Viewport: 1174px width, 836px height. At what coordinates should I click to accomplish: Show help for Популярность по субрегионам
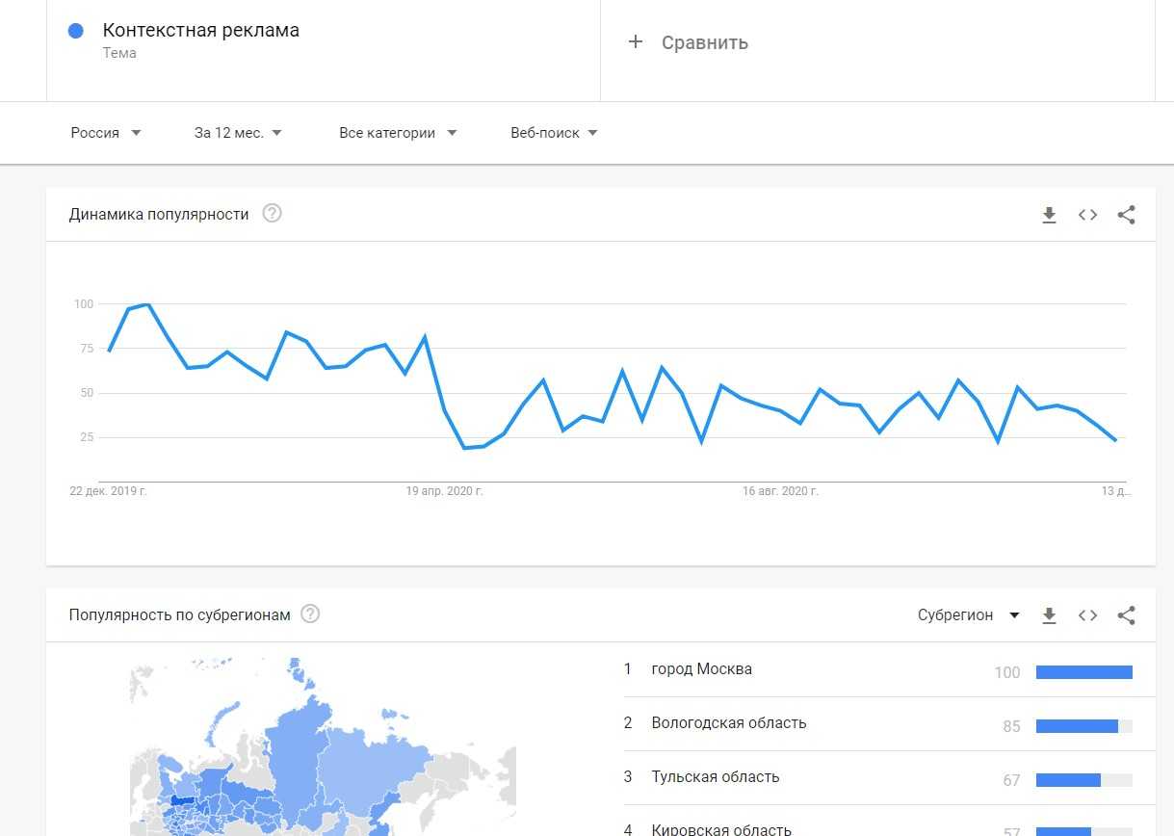pos(310,614)
